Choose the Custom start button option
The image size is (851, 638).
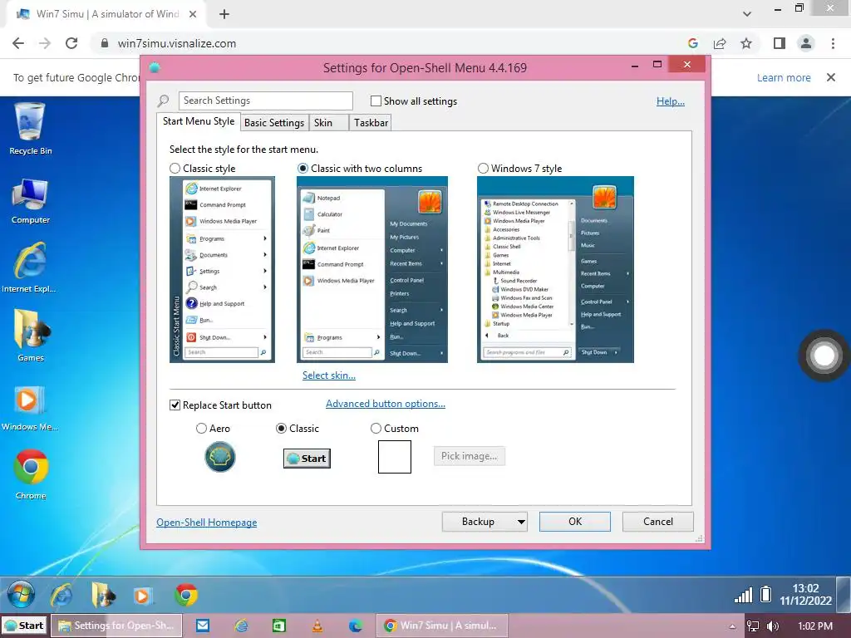point(376,429)
